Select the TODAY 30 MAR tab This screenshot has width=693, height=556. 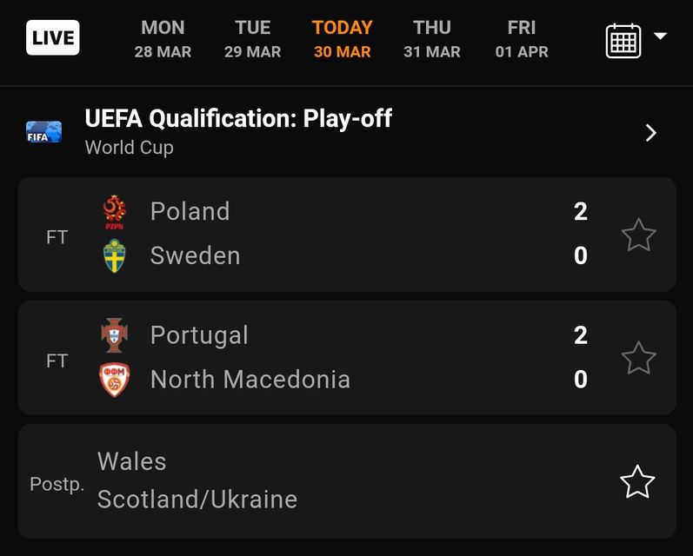342,40
